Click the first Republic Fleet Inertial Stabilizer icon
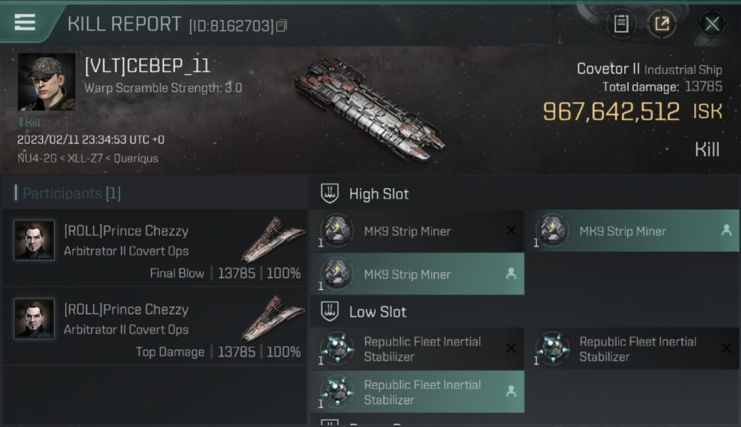 pyautogui.click(x=336, y=348)
